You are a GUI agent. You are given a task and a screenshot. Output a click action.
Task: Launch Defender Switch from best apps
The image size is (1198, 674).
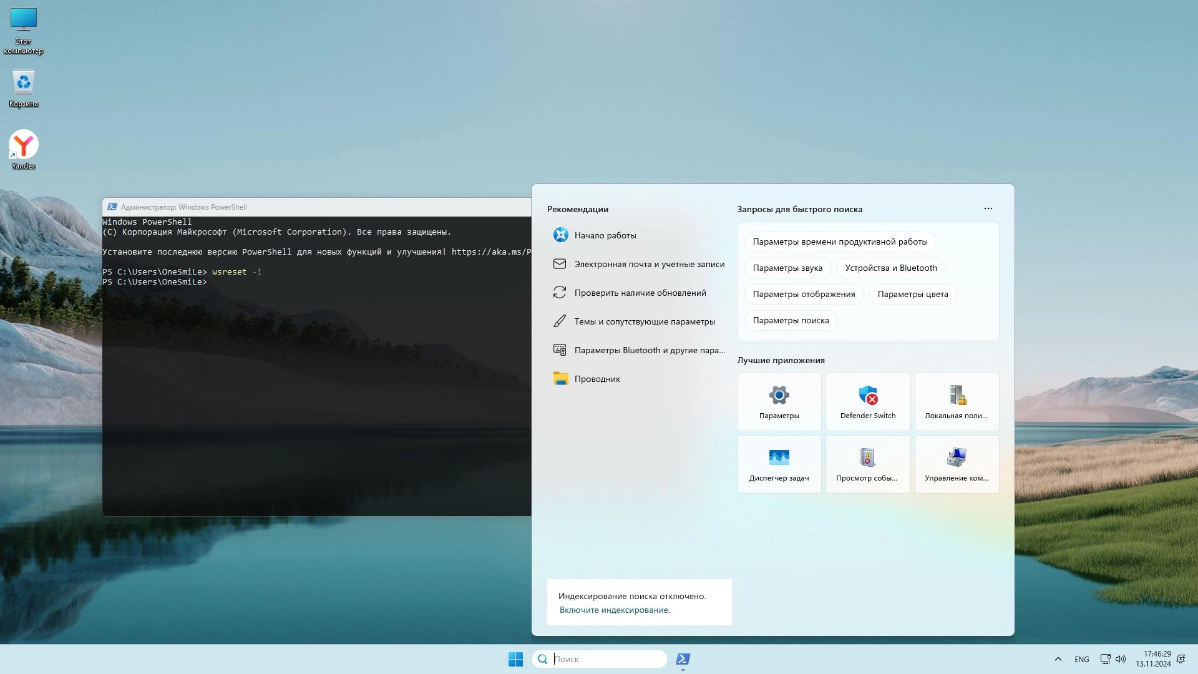(x=868, y=401)
